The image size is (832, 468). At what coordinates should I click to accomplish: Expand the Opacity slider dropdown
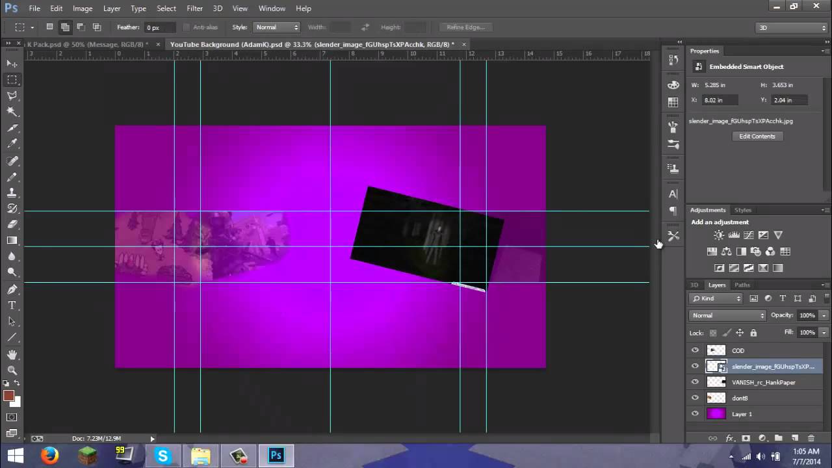pyautogui.click(x=825, y=315)
